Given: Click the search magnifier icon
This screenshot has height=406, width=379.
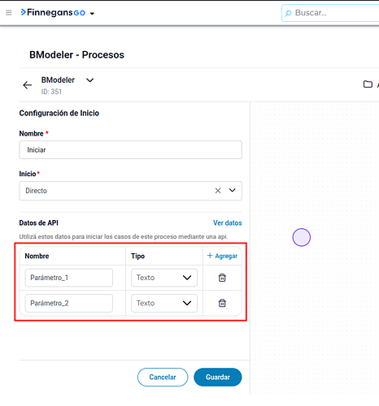Looking at the screenshot, I should point(289,13).
